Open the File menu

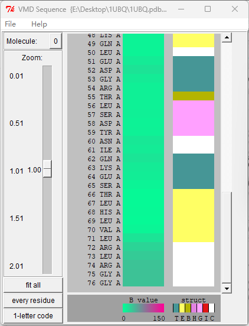click(10, 24)
